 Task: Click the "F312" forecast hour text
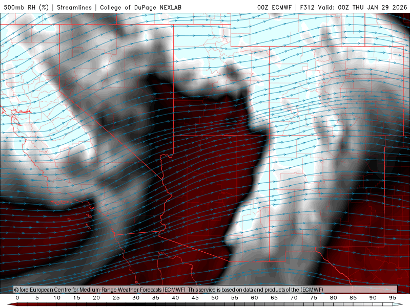click(x=307, y=7)
